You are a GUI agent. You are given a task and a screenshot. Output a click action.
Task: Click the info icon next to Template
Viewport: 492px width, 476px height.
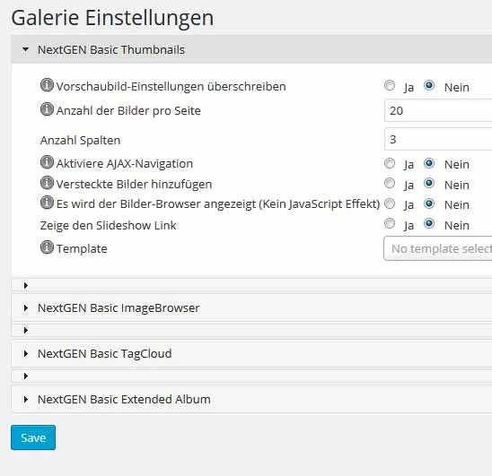coord(47,247)
